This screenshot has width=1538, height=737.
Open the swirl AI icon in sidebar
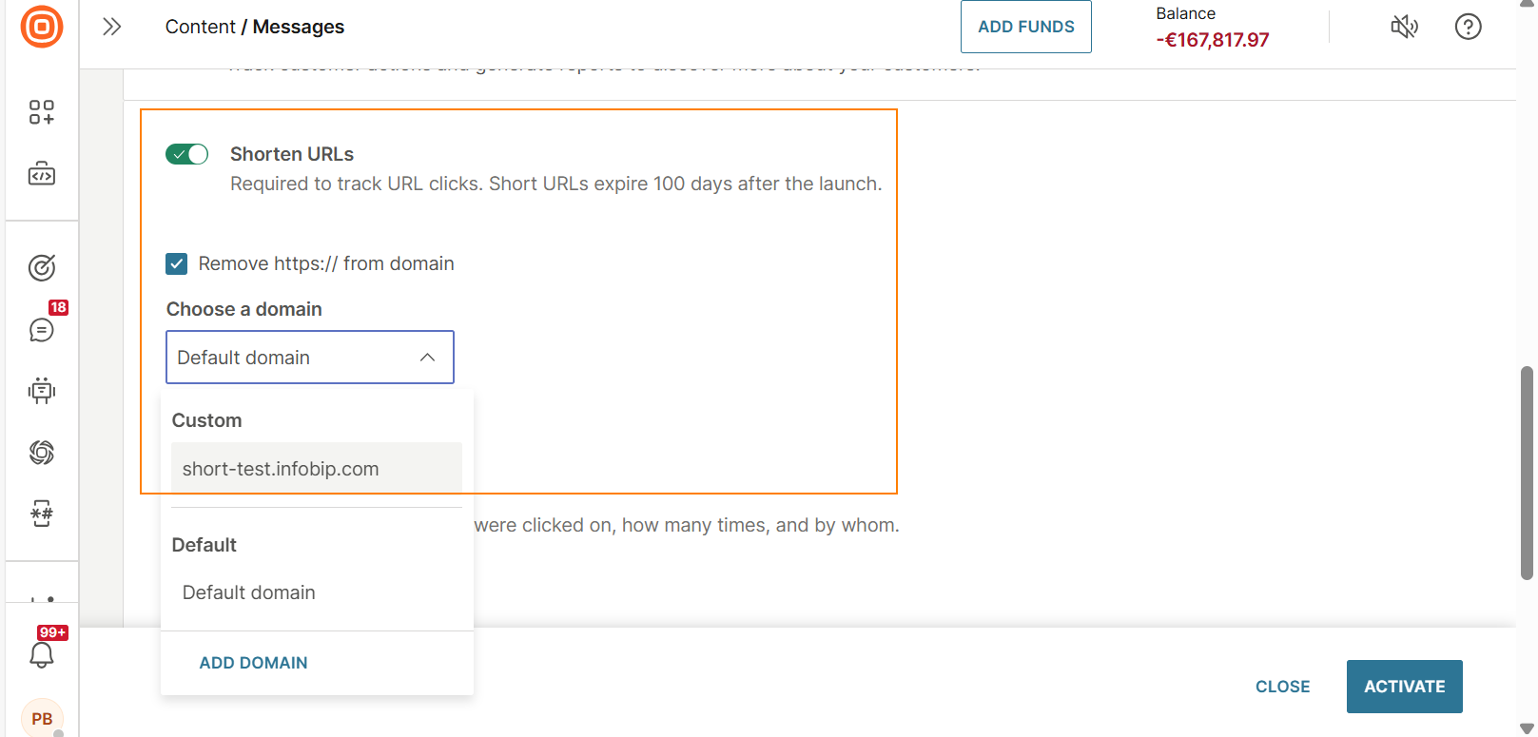pyautogui.click(x=42, y=453)
